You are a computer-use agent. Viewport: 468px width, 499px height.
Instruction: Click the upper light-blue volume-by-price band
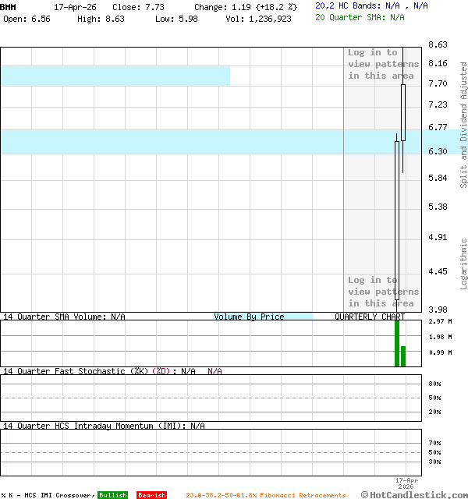pos(115,76)
